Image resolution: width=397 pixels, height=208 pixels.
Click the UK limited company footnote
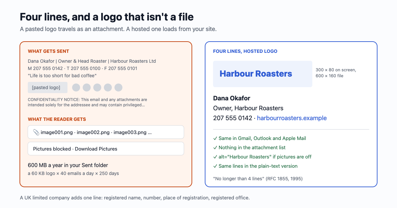click(x=135, y=198)
